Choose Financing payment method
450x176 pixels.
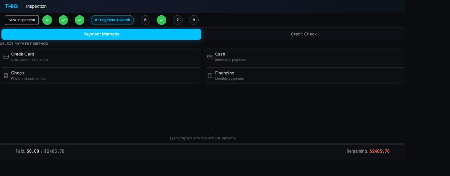[304, 75]
